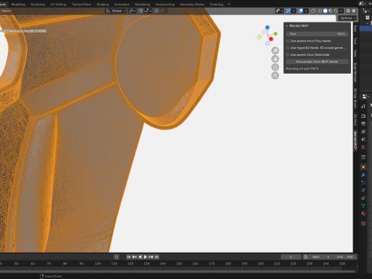Open the Texture checker properties tab

click(x=363, y=223)
